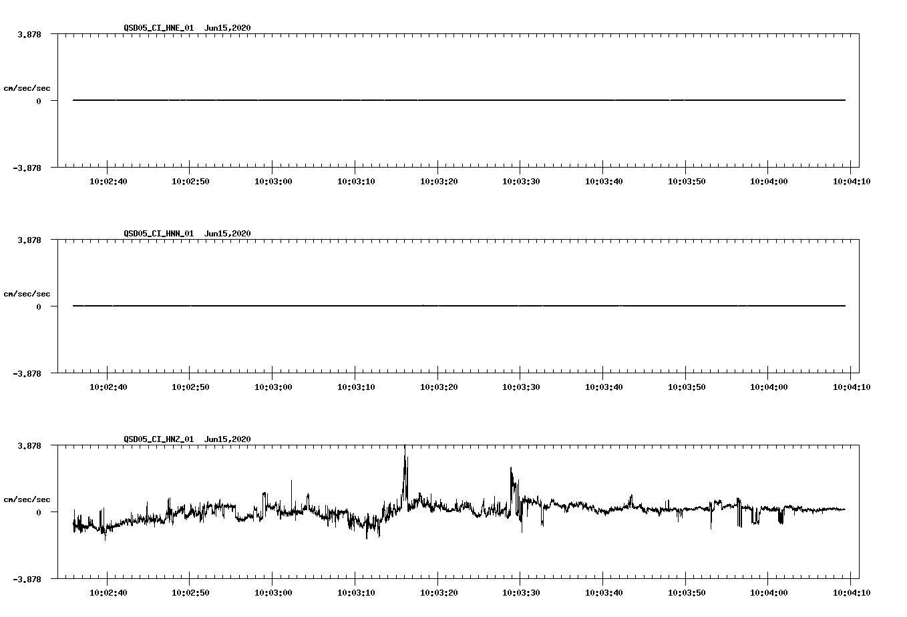This screenshot has height=617, width=907.
Task: Select 10:02:40 time label under HNZ plot
Action: click(x=108, y=592)
